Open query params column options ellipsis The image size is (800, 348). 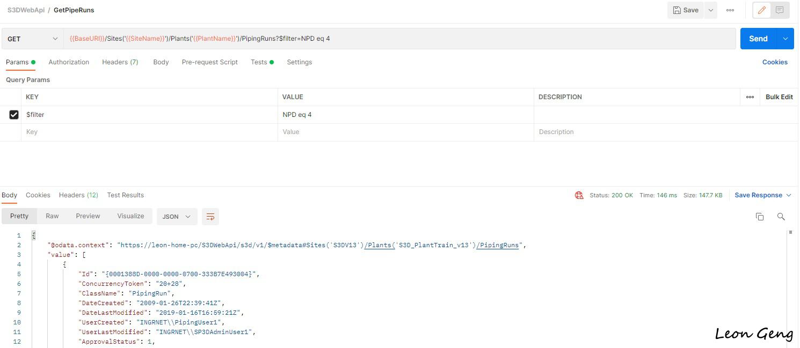[750, 97]
